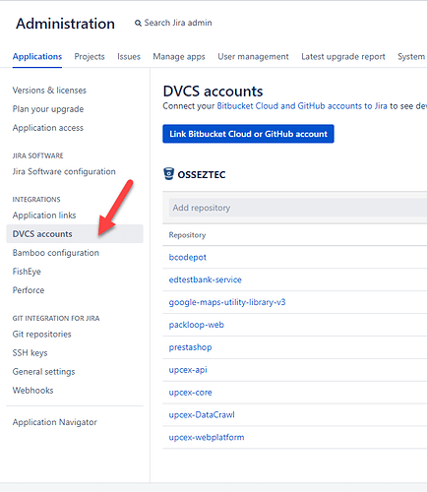Follow the Bitbucket Cloud and GitHub accounts link
427x492 pixels.
(x=302, y=106)
